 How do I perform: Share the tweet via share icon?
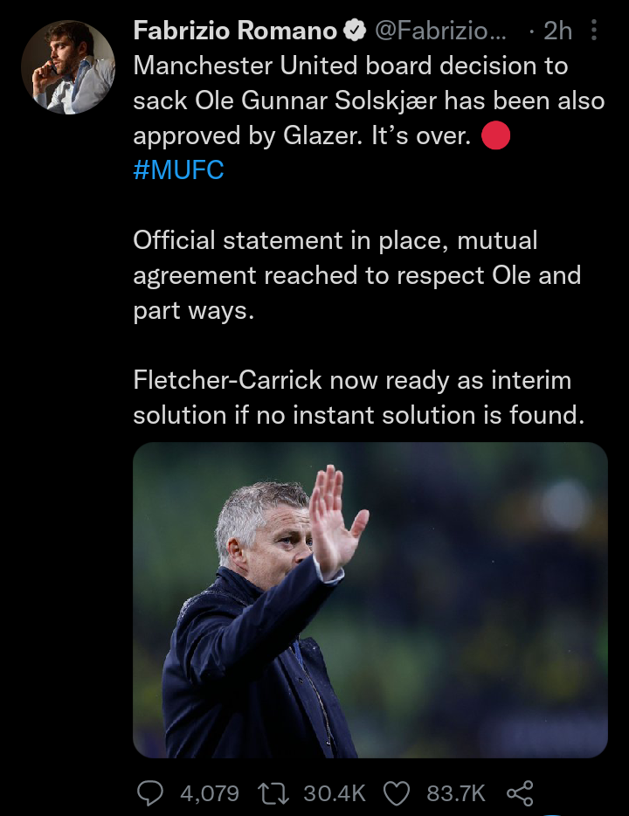(520, 792)
